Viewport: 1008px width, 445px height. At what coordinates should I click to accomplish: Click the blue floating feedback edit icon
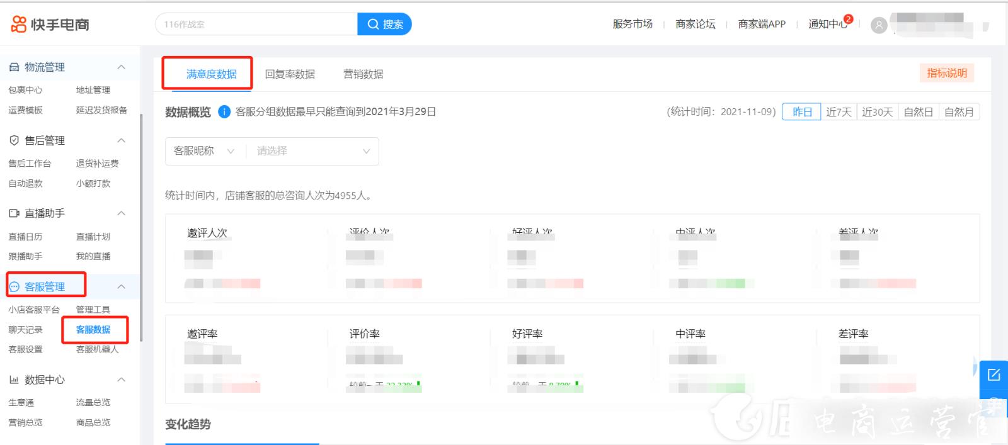994,375
